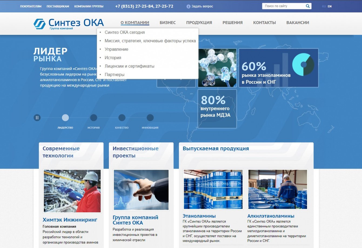This screenshot has height=248, width=362.
Task: Choose Партнеры in the dropdown
Action: point(115,75)
